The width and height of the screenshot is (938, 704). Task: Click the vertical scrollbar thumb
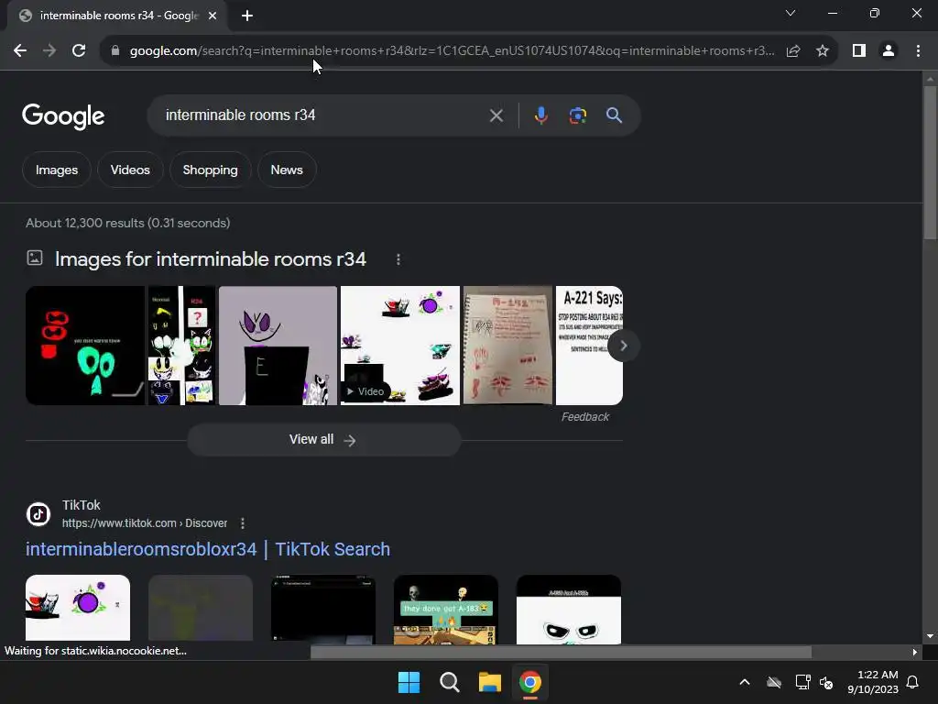point(930,162)
